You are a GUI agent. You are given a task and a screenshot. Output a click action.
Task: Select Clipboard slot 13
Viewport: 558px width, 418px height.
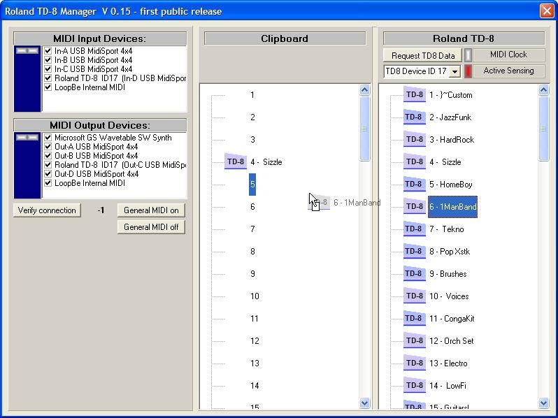coord(255,363)
